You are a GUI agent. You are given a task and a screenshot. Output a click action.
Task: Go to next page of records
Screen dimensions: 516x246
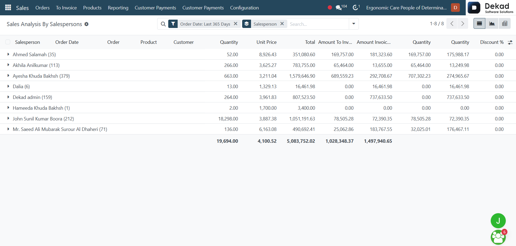coord(463,24)
